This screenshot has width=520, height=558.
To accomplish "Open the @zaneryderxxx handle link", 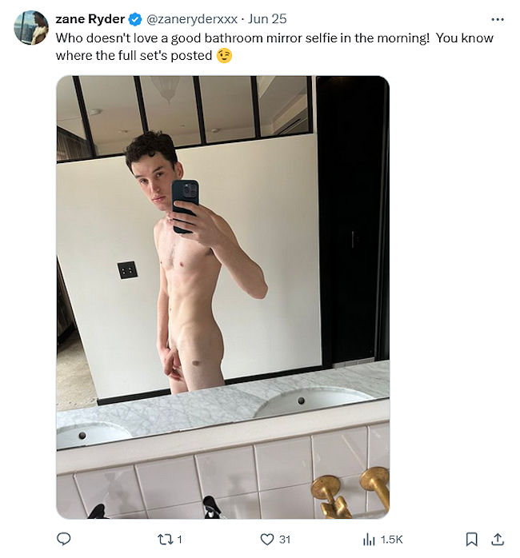I will [x=192, y=19].
